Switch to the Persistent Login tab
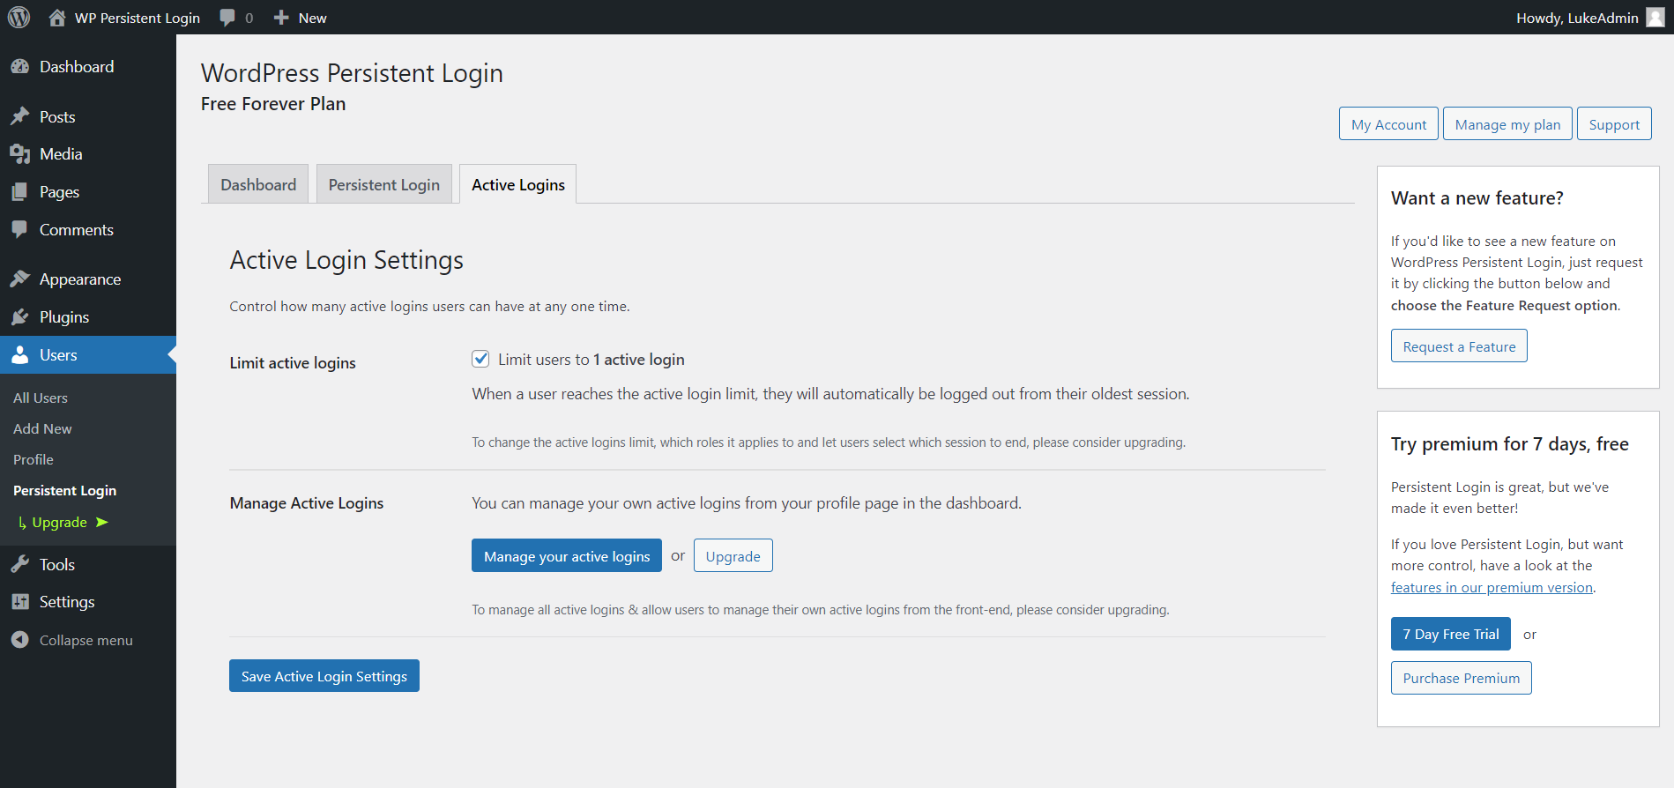The image size is (1674, 788). pos(383,184)
